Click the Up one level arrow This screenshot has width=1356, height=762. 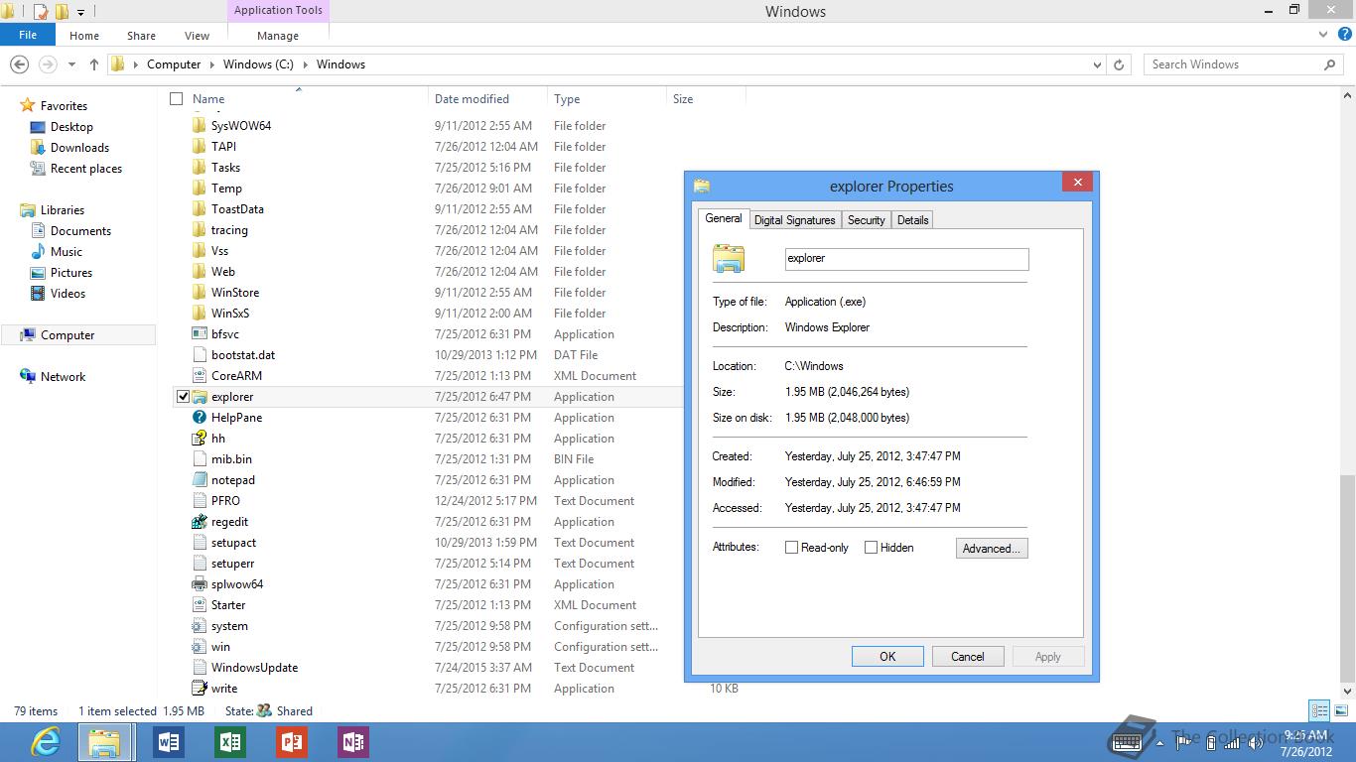coord(94,64)
